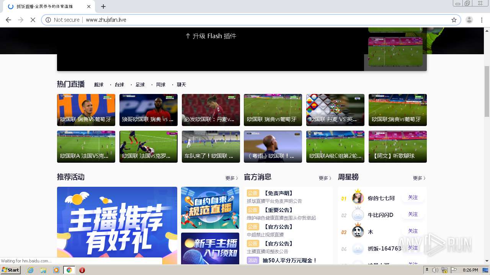Open 欧国联 丹麦 VS 英 stream thumbnail
This screenshot has height=275, width=490.
pos(335,110)
